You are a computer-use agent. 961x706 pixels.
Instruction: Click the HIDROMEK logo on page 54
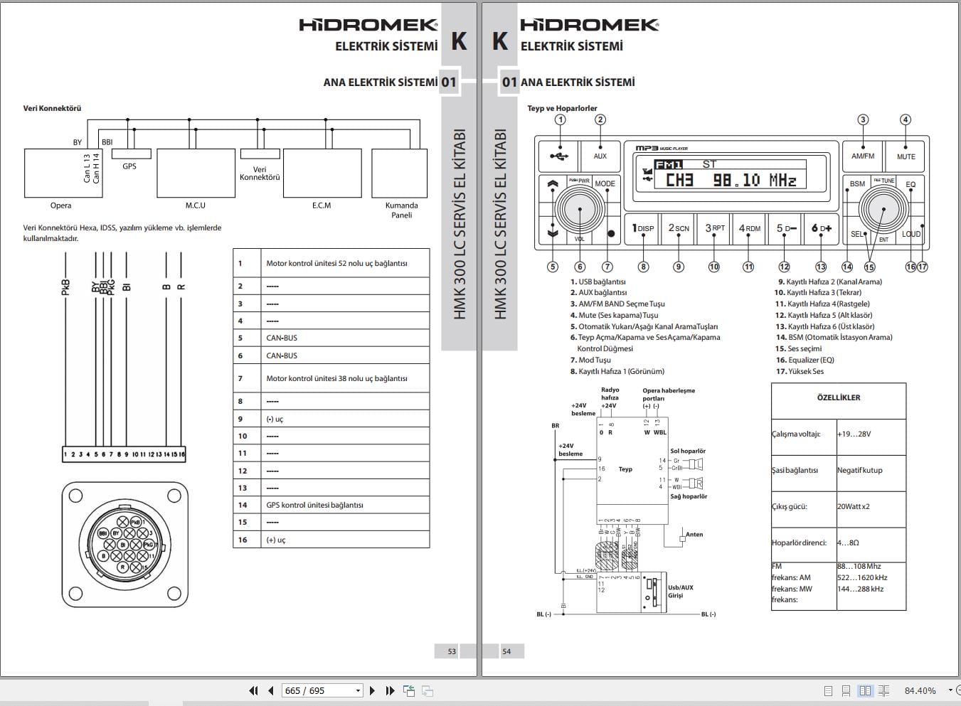coord(588,23)
